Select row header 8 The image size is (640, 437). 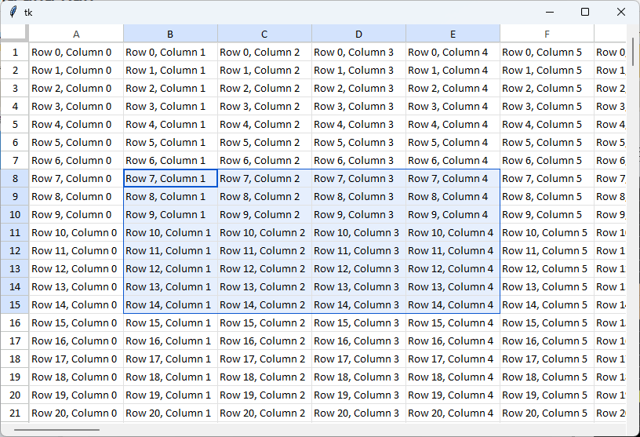(14, 178)
